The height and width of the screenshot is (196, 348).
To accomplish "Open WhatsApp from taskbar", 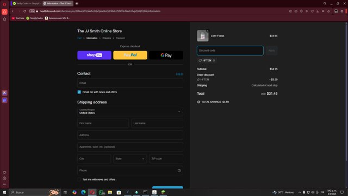I will click(102, 192).
